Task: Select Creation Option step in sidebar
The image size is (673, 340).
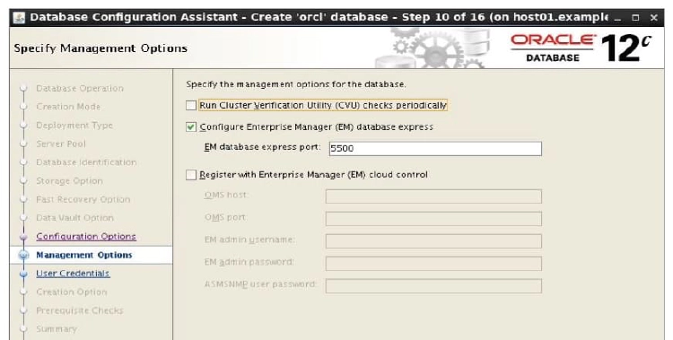Action: (x=71, y=292)
